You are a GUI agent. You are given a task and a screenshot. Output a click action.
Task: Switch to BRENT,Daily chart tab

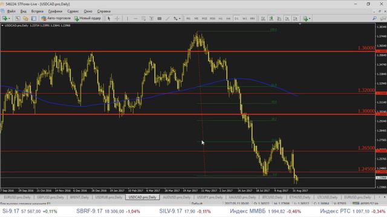pos(79,197)
